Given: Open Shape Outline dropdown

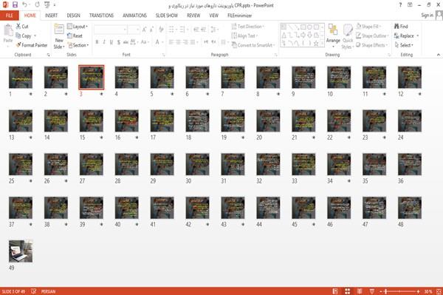Looking at the screenshot, I should click(x=372, y=35).
